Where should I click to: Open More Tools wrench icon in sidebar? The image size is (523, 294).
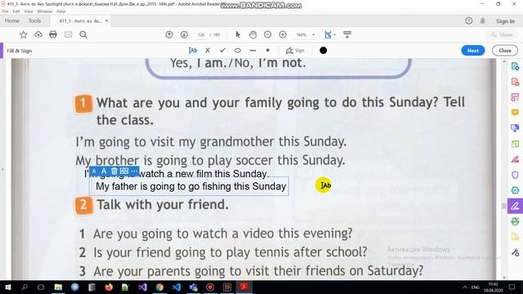point(515,252)
